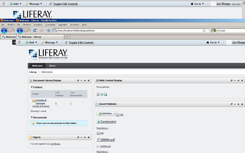Viewport: 245px width, 153px height.
Task: Open the Aiuto menu
Action: point(84,24)
